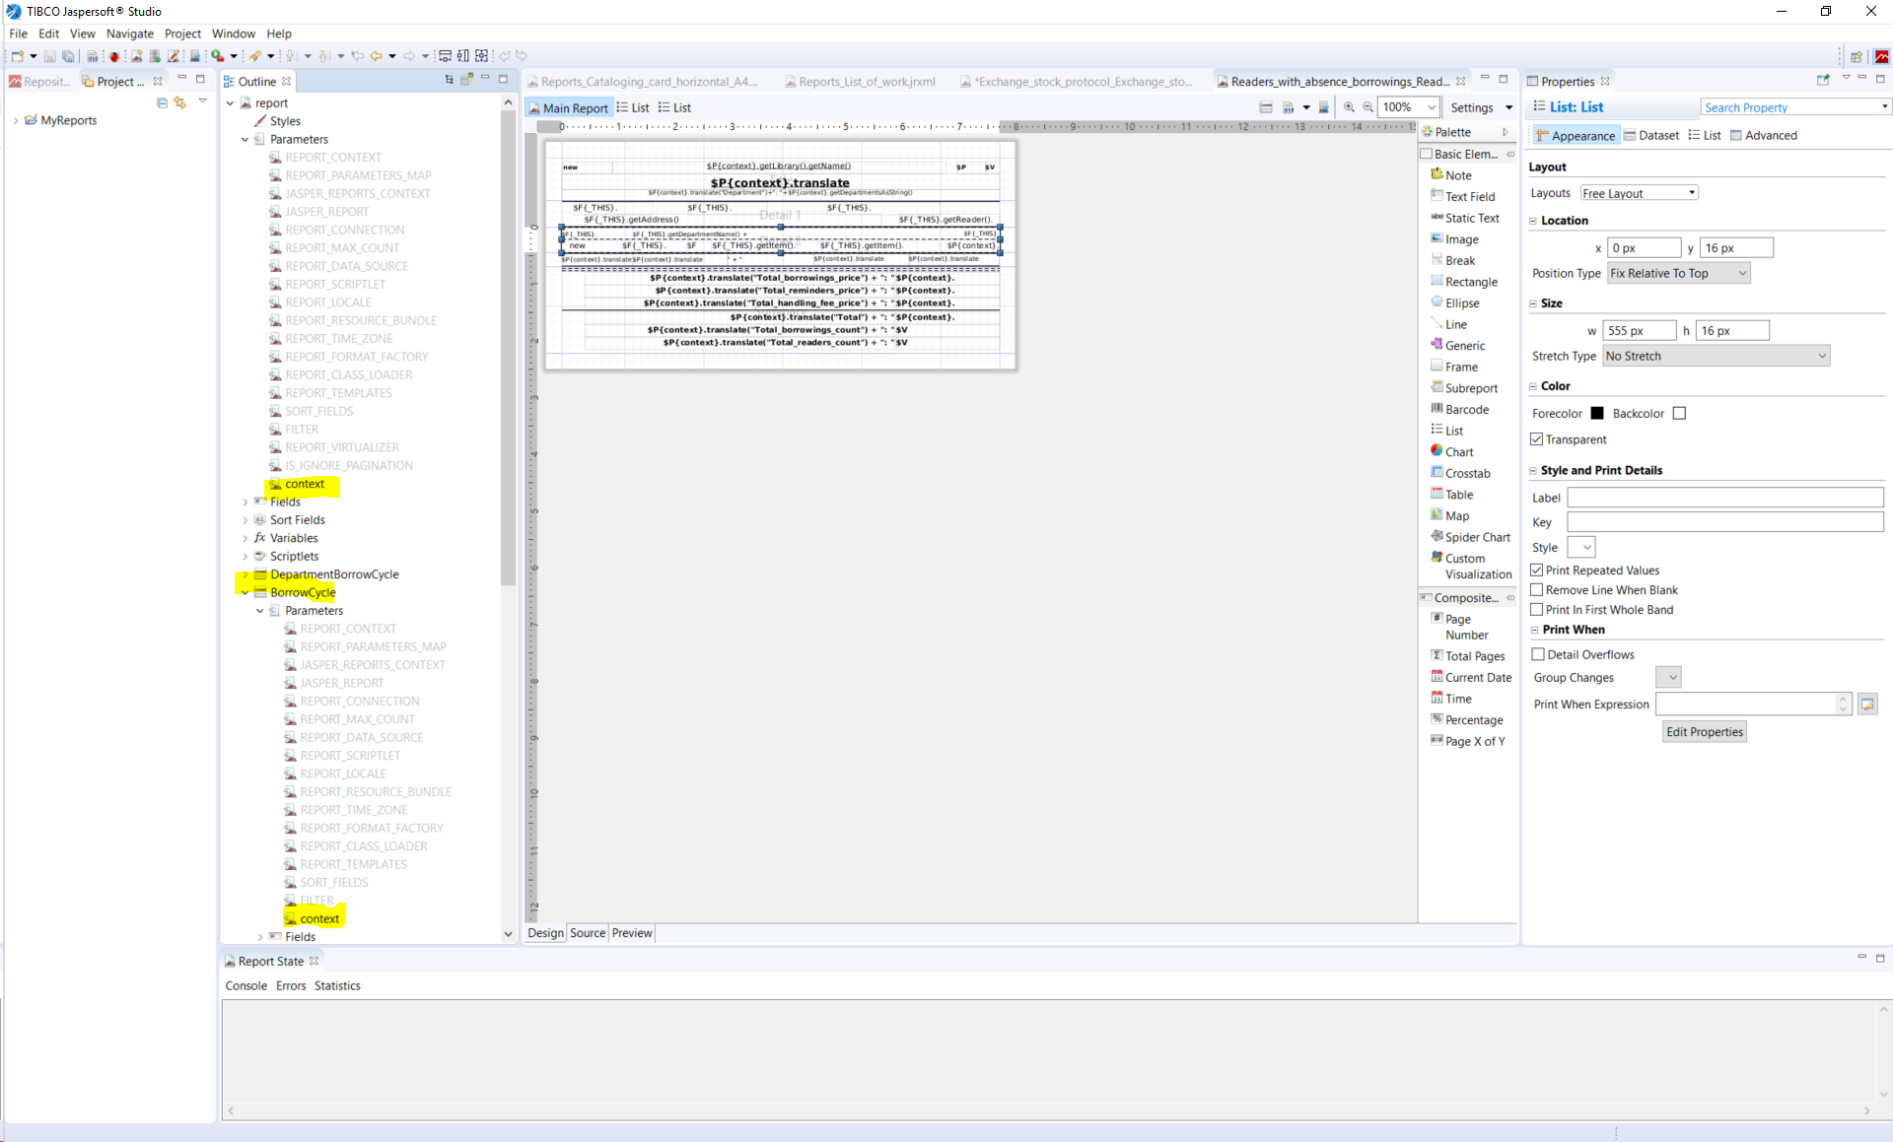Open the Stretch Type combo box

click(1716, 357)
